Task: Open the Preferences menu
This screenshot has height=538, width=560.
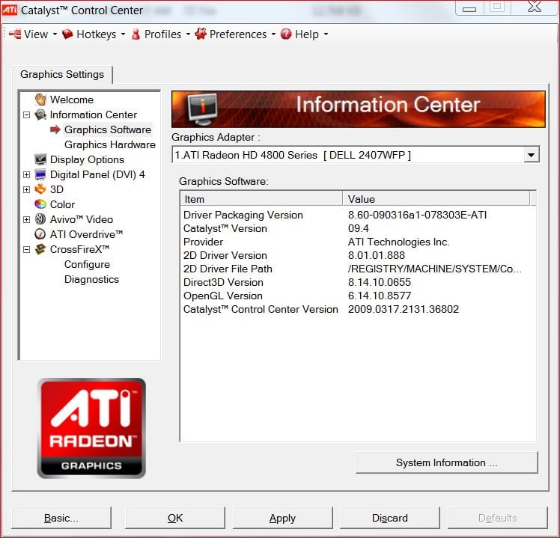Action: [x=236, y=34]
